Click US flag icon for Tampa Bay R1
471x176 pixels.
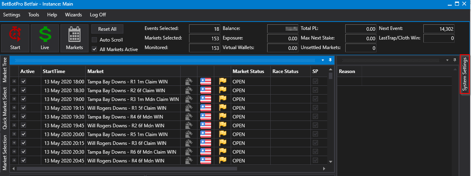tap(206, 81)
